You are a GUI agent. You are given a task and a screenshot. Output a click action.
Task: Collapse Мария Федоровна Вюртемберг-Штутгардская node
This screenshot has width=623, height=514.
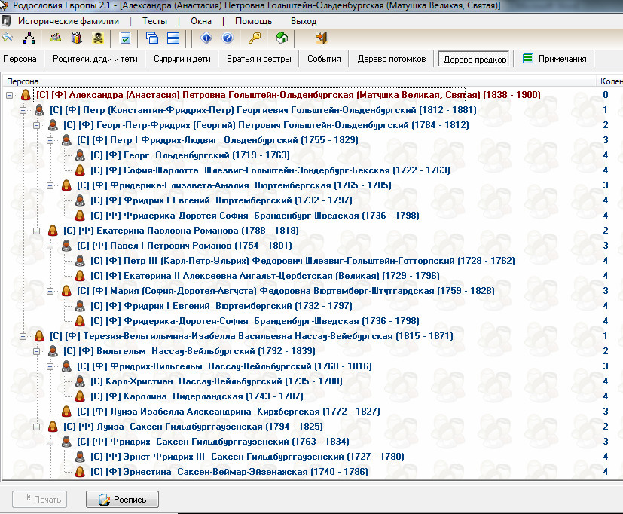pos(50,291)
